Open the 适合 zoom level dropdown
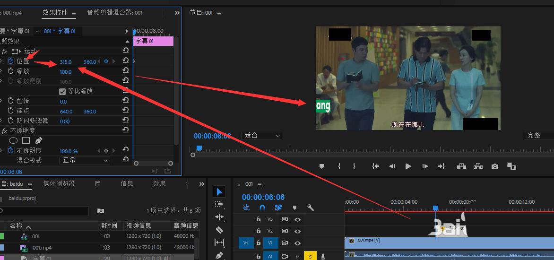This screenshot has height=260, width=554. [261, 136]
